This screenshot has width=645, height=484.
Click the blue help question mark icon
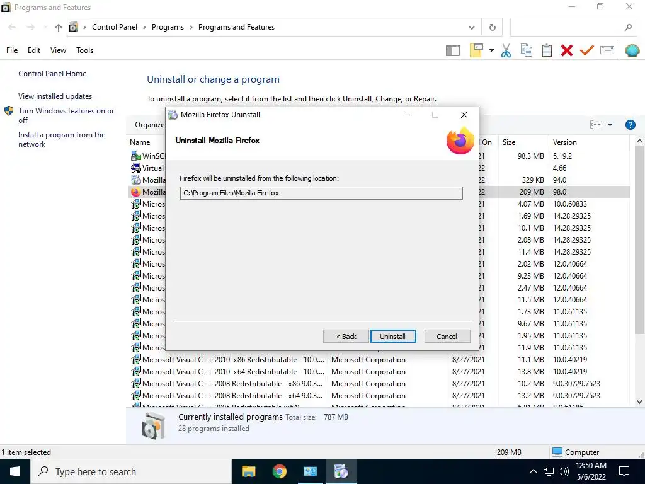tap(630, 125)
